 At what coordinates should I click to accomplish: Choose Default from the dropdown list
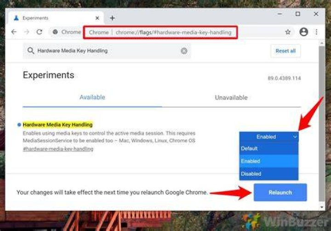coord(269,148)
